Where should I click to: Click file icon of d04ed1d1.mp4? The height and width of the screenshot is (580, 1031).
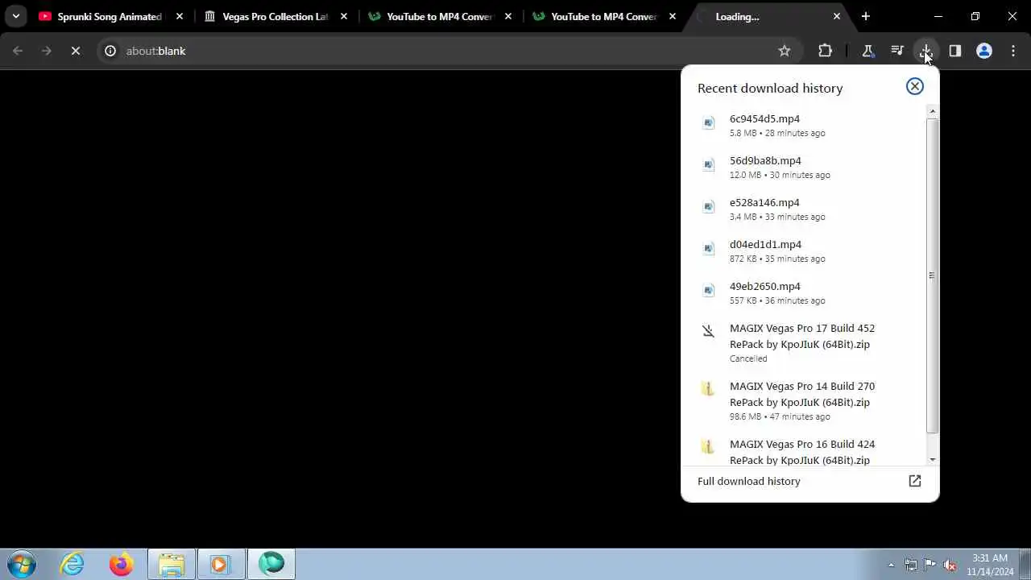pyautogui.click(x=709, y=249)
